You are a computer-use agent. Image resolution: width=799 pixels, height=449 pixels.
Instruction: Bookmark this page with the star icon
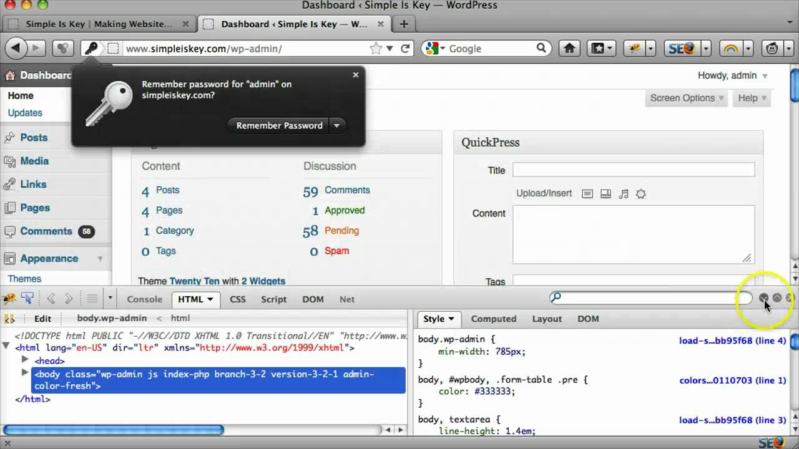375,48
